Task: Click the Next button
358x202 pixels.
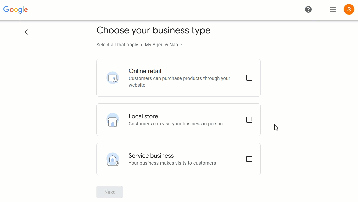Action: 109,192
